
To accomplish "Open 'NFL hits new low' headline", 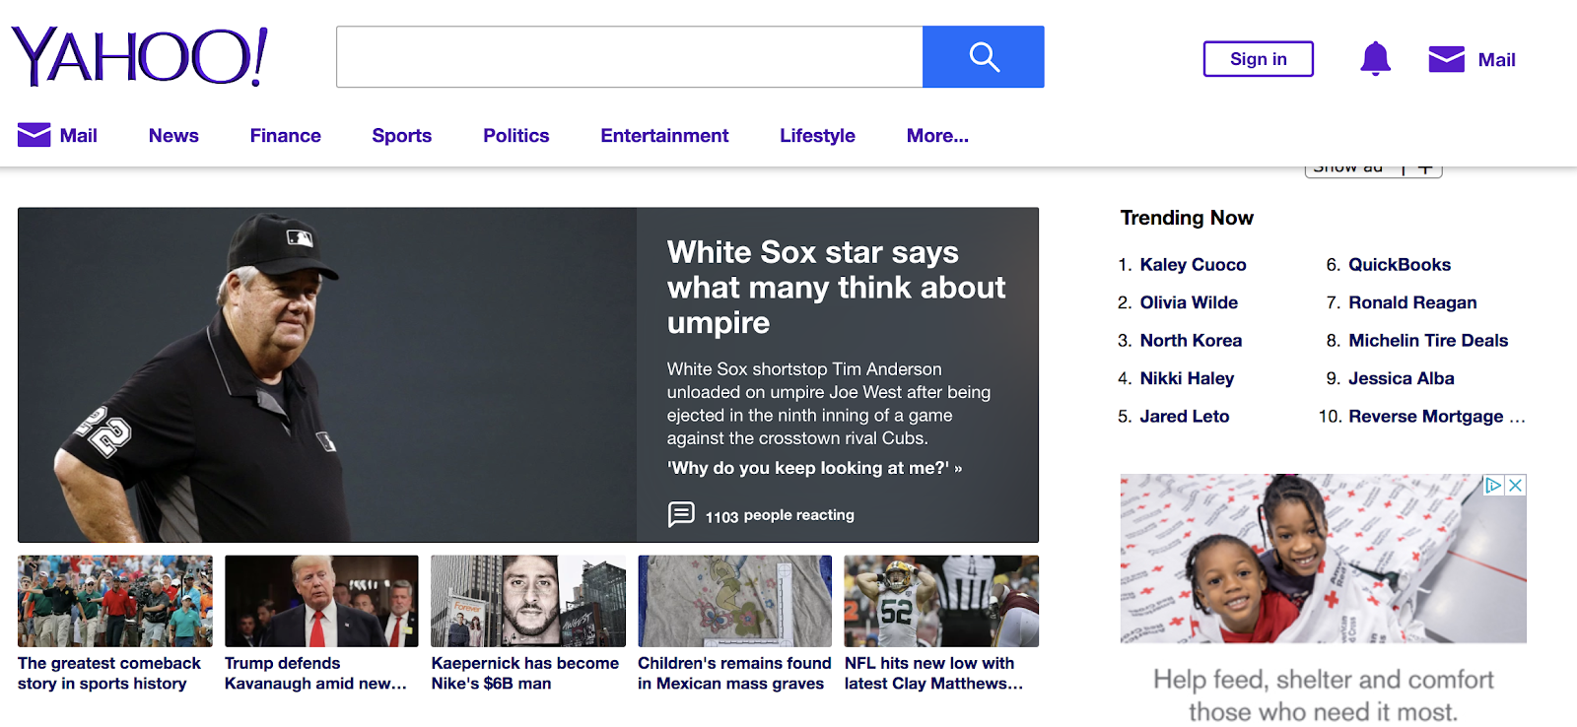I will [x=933, y=674].
